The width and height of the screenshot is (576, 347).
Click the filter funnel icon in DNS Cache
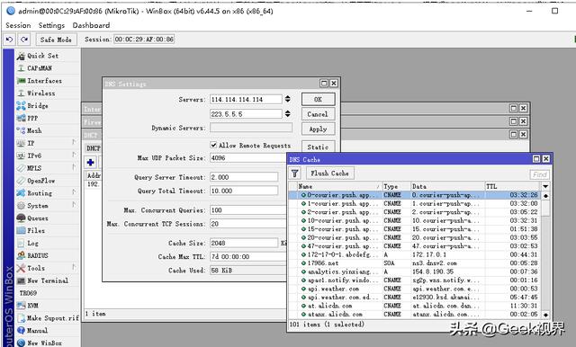[x=294, y=173]
